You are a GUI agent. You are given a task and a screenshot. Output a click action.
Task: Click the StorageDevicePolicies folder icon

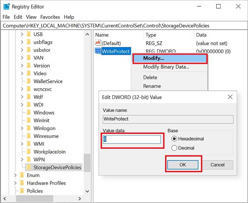[29, 167]
